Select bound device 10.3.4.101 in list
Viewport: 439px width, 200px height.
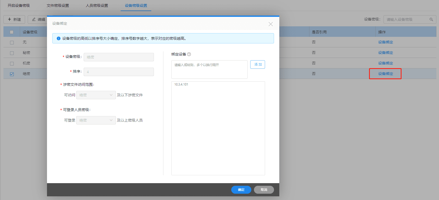coord(181,84)
